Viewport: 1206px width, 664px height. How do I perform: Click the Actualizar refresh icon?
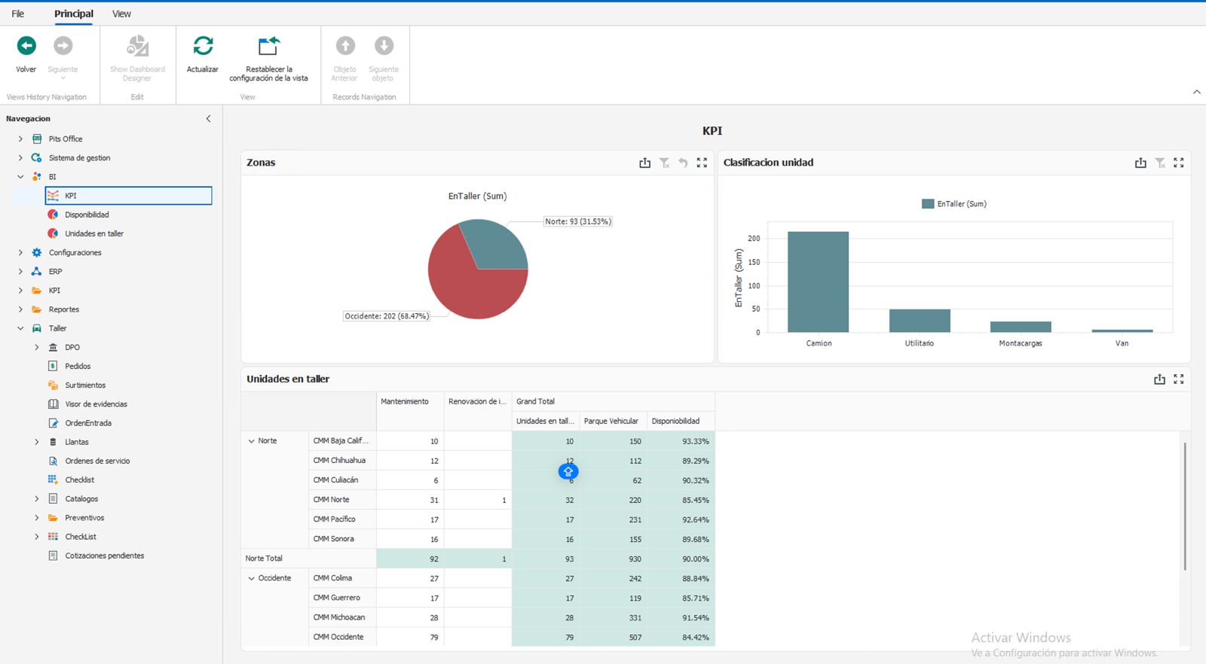coord(203,46)
